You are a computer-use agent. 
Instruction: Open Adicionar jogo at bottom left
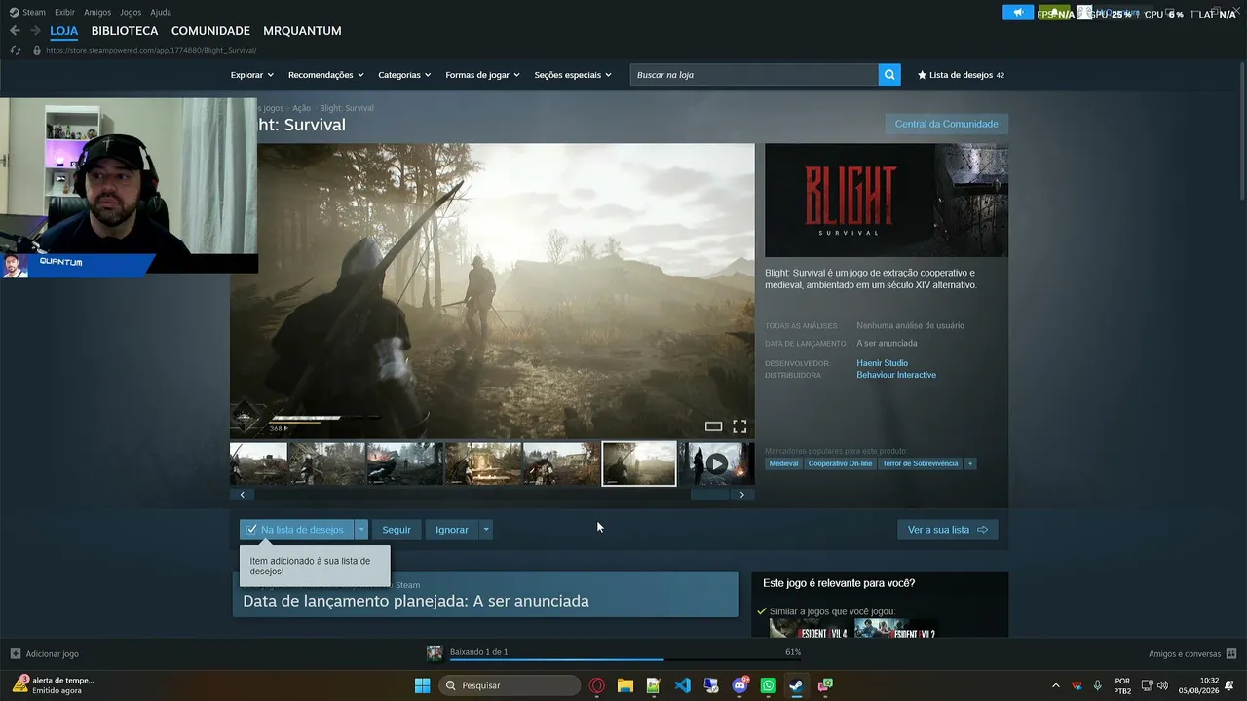coord(45,654)
